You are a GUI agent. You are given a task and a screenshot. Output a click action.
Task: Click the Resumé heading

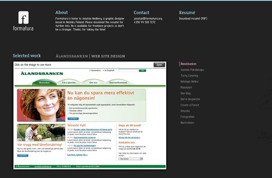click(187, 13)
